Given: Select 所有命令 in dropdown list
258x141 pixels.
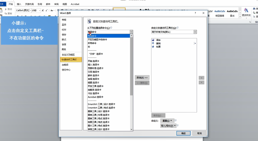Looking at the screenshot, I should click(92, 43).
